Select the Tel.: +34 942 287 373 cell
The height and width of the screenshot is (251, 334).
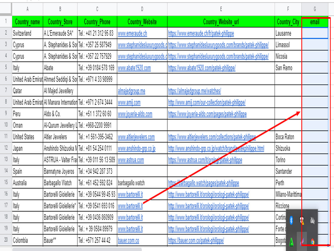coord(97,171)
